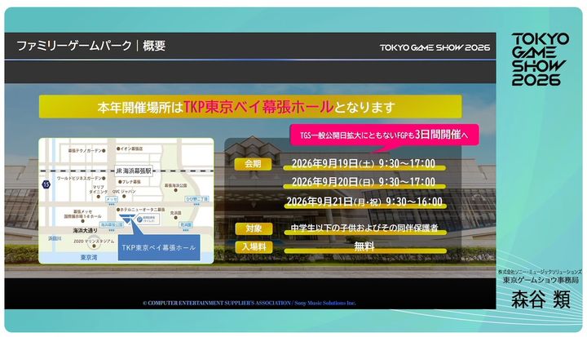
Task: Click the date 2026年9月19日(土) 9:30〜17:00
Action: coord(363,163)
